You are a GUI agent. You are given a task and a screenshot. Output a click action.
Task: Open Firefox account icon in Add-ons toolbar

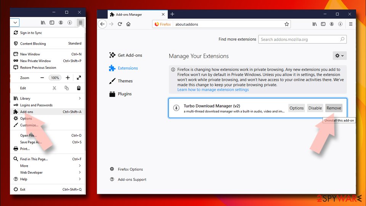pyautogui.click(x=332, y=24)
